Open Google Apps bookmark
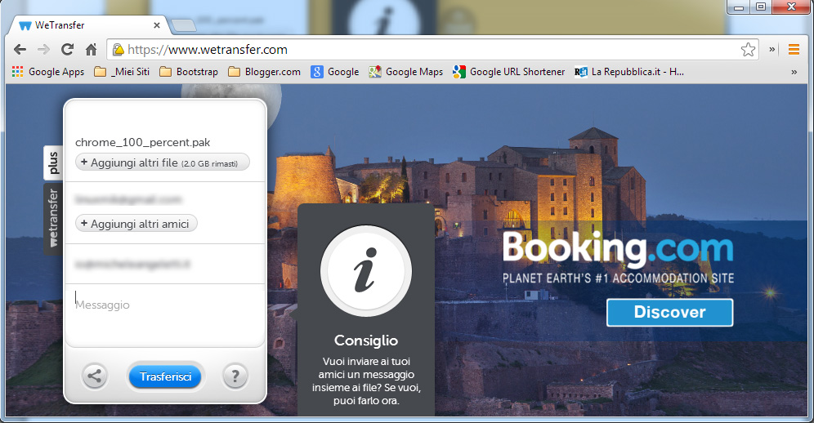The width and height of the screenshot is (814, 423). coord(47,72)
